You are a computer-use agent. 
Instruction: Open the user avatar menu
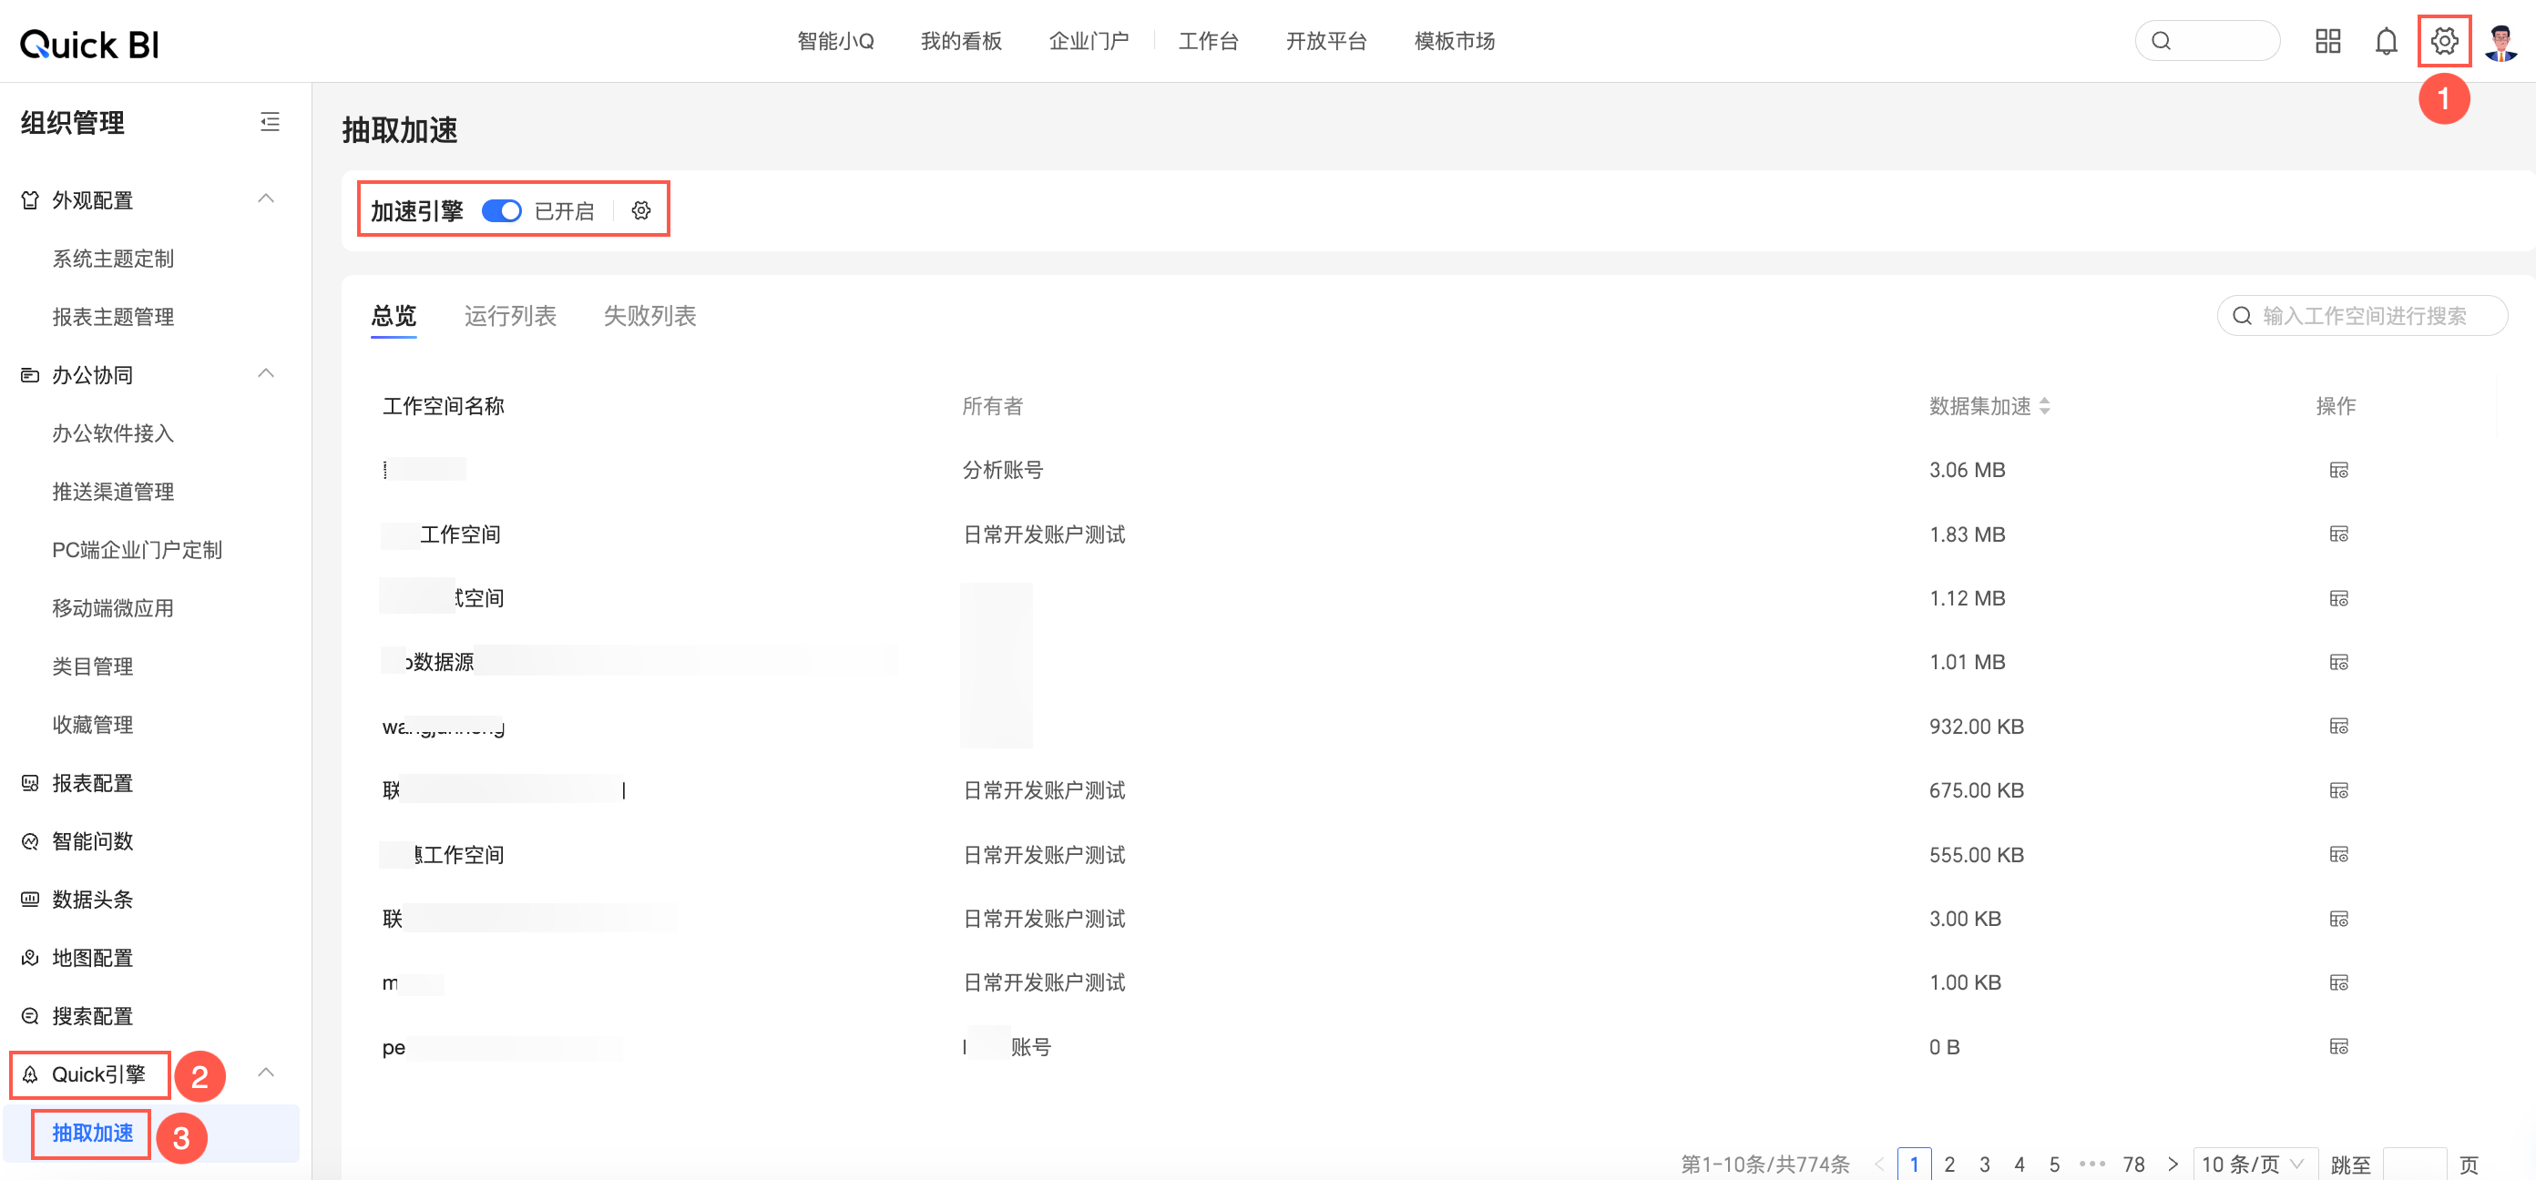(2500, 41)
